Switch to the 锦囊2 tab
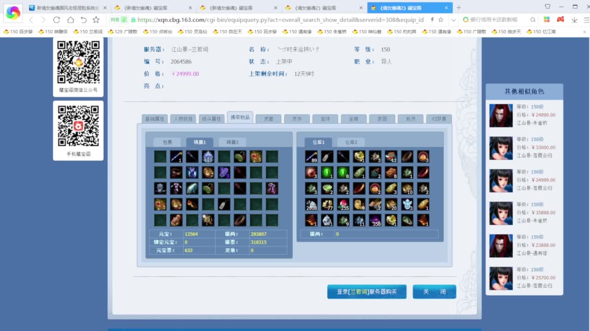This screenshot has height=331, width=590. [x=232, y=142]
